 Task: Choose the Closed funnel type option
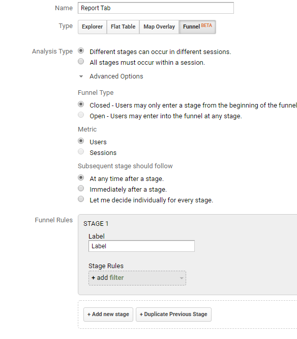point(81,104)
